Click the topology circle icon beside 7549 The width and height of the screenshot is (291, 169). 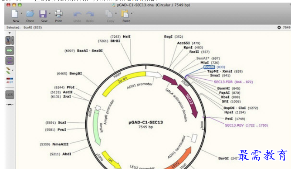coord(279,27)
